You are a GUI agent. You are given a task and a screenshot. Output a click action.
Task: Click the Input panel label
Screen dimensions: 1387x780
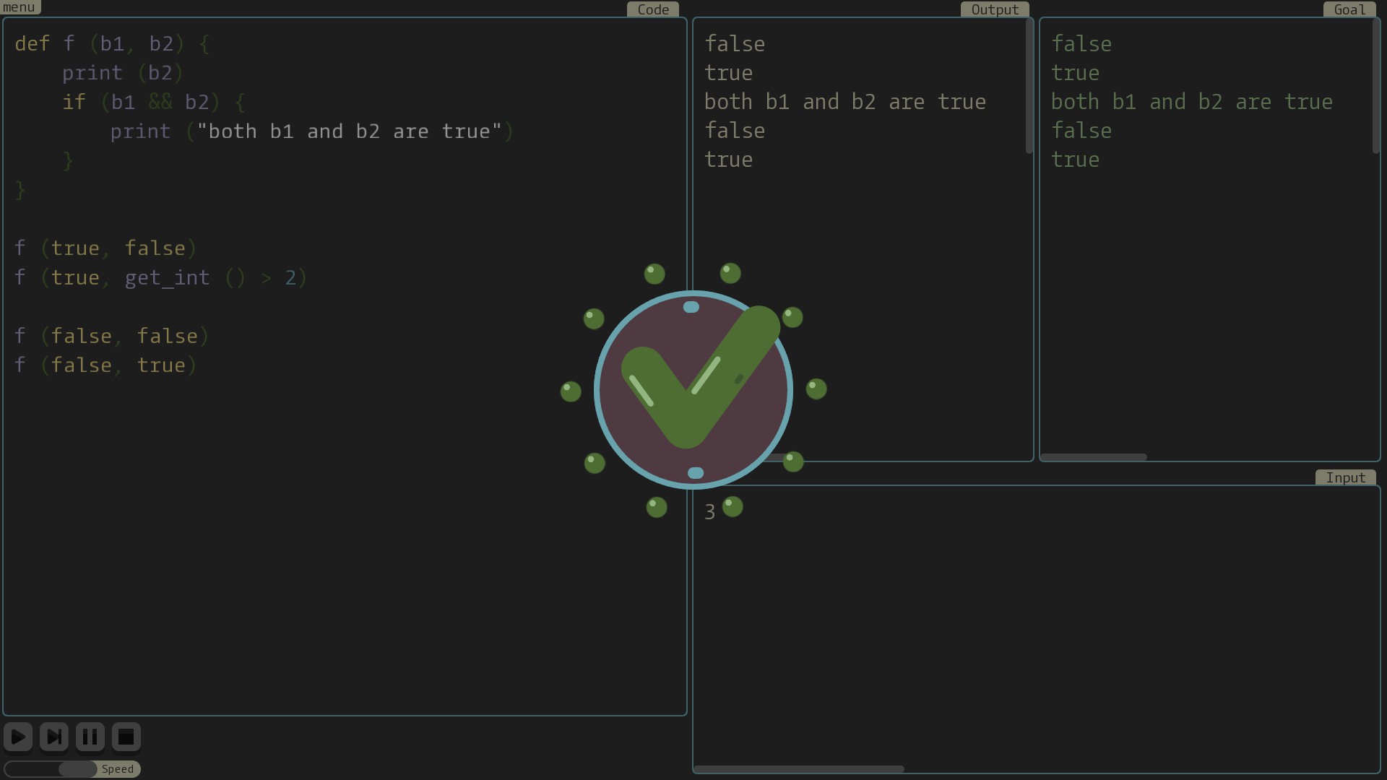tap(1344, 477)
